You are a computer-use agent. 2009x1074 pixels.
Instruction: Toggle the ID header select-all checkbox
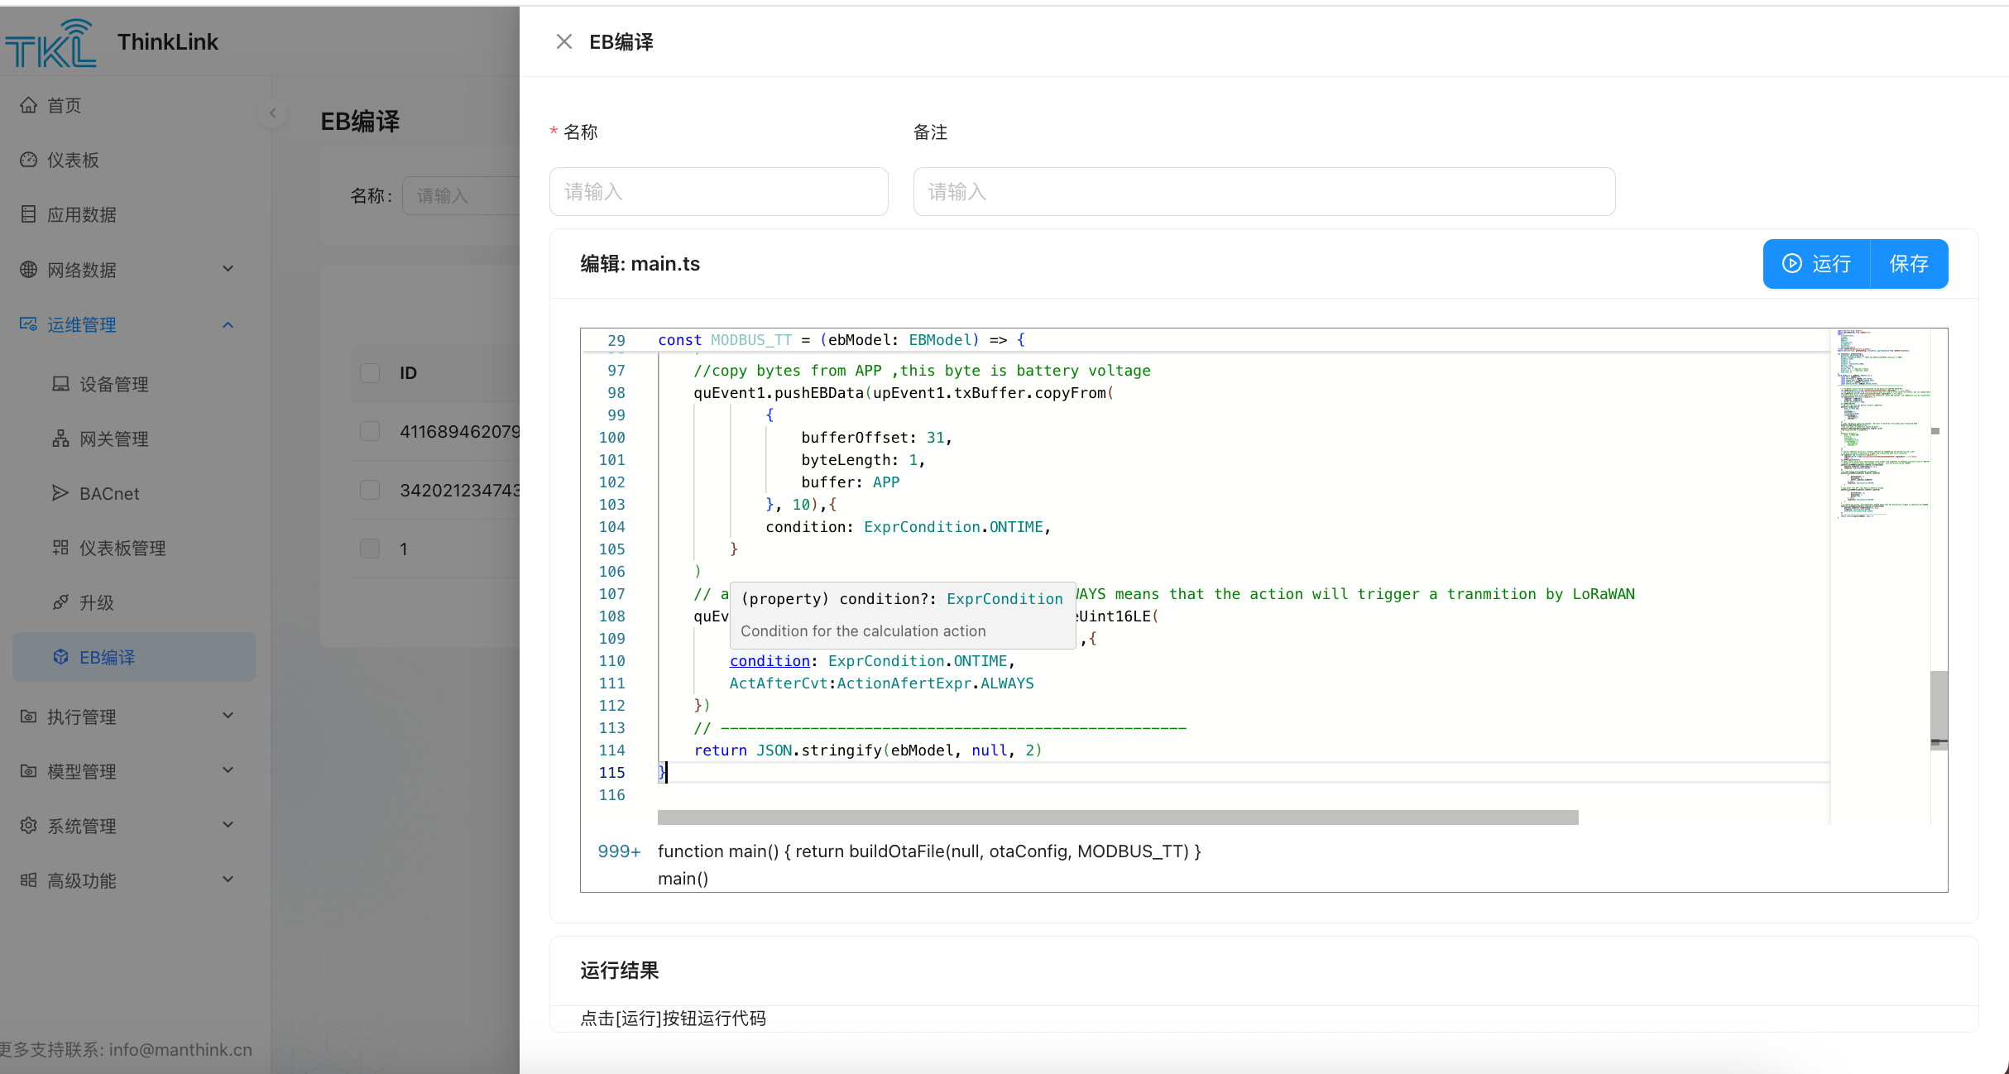(x=370, y=373)
